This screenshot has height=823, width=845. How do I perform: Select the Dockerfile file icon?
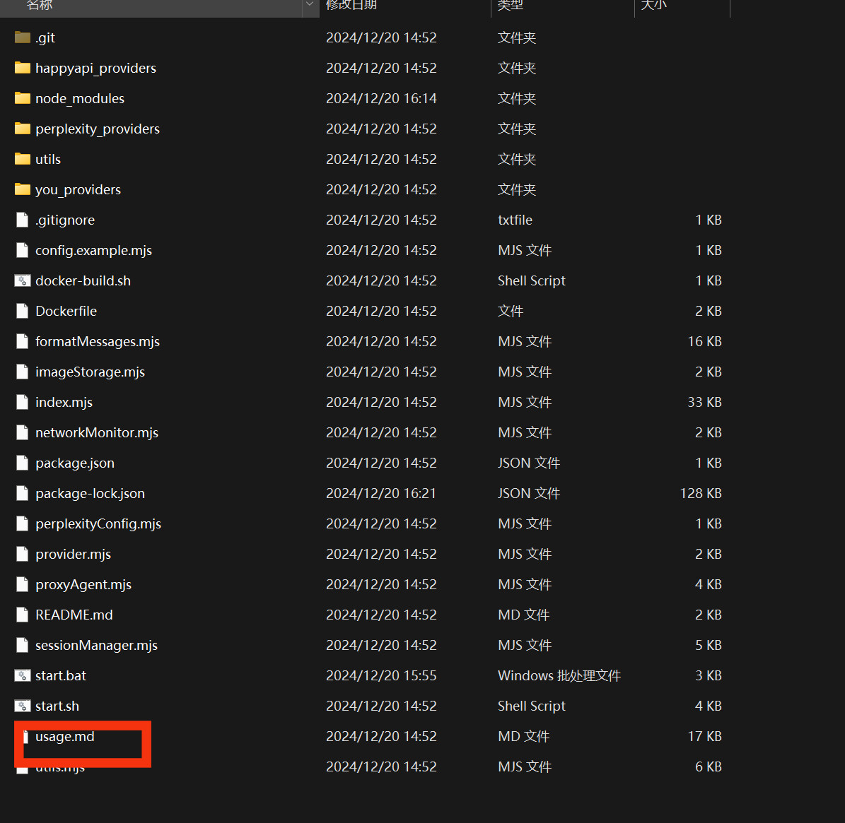pyautogui.click(x=23, y=311)
